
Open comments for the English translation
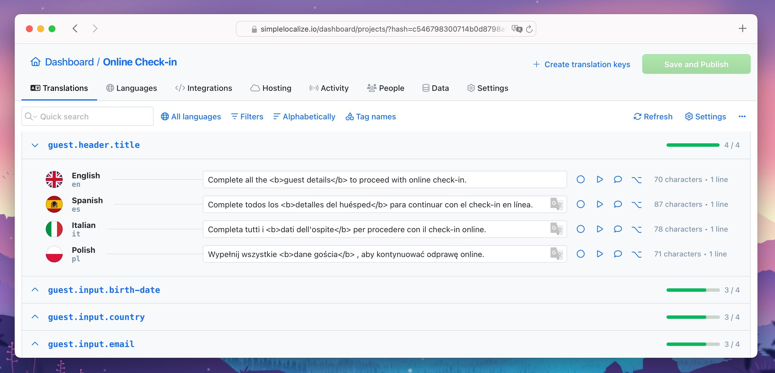[618, 179]
